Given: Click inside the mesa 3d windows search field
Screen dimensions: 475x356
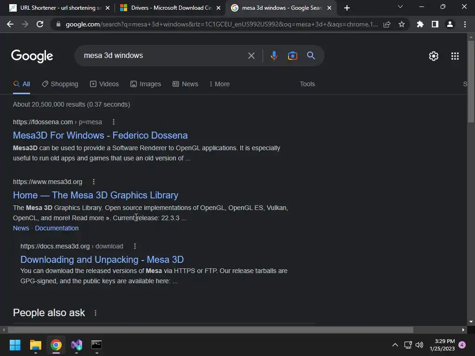Looking at the screenshot, I should [x=164, y=56].
